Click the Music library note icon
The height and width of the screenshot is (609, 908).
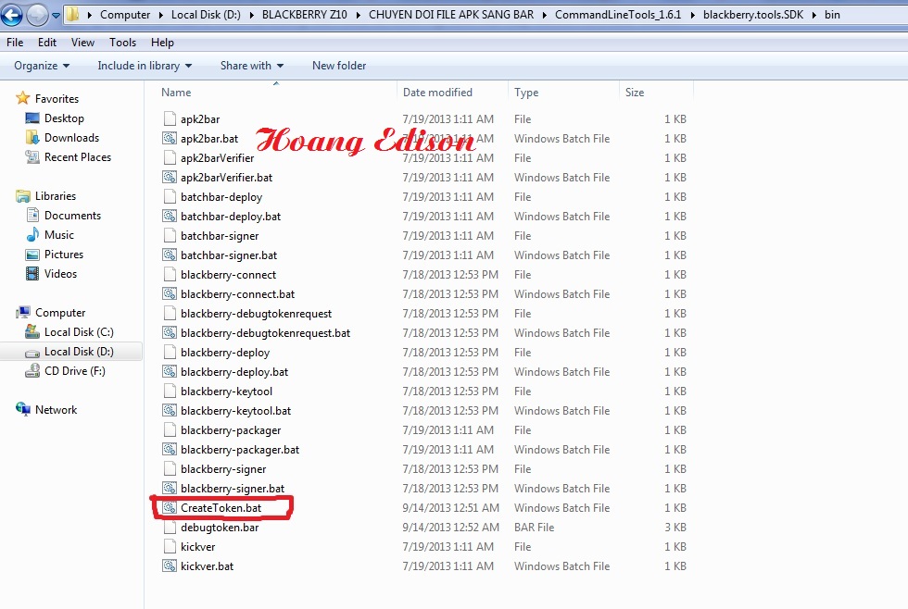pos(32,235)
